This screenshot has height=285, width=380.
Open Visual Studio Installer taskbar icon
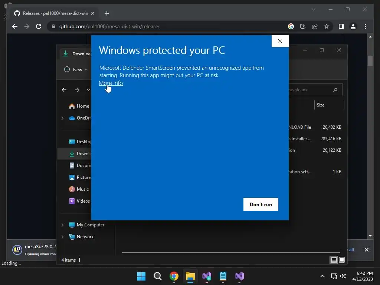[206, 276]
